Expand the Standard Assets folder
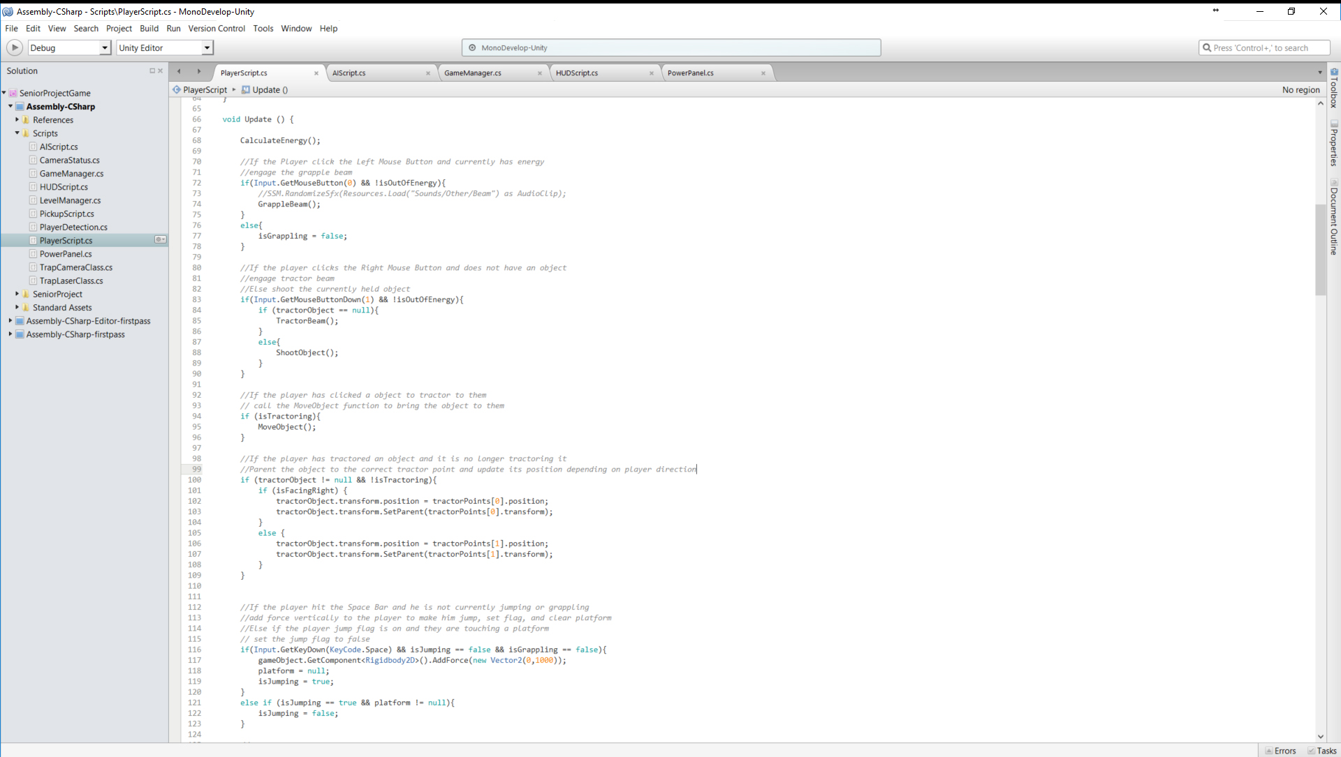The image size is (1341, 757). tap(17, 308)
